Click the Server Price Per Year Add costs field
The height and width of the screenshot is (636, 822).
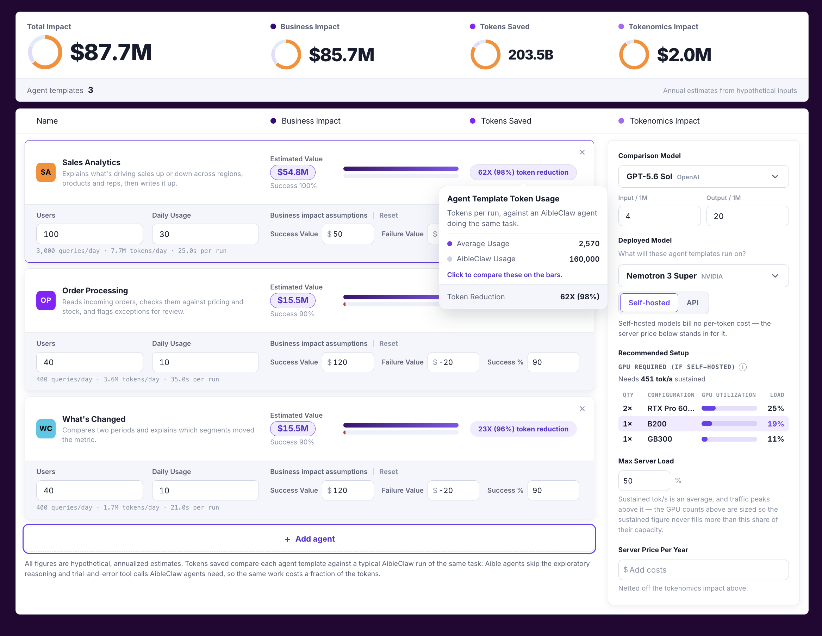point(703,570)
